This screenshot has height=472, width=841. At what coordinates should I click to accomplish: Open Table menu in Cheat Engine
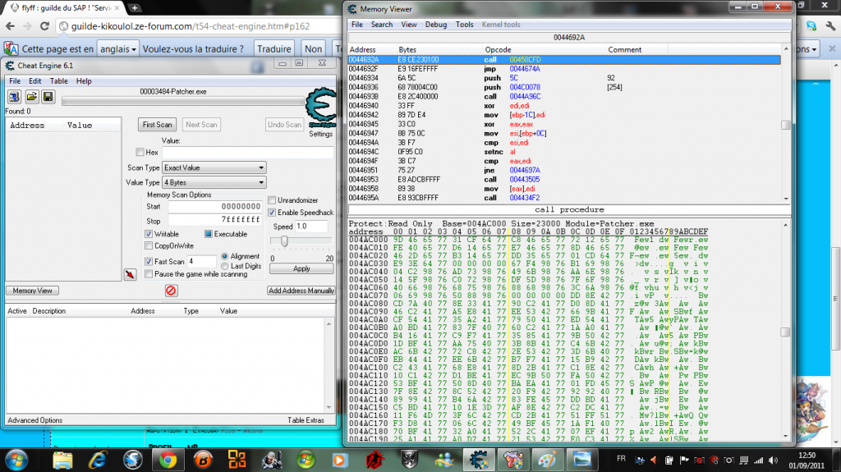coord(59,81)
